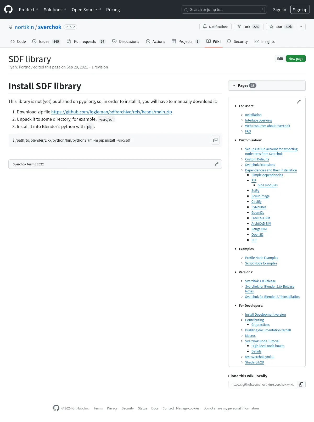This screenshot has height=422, width=314.
Task: Click the search or jump to field
Action: click(x=224, y=10)
